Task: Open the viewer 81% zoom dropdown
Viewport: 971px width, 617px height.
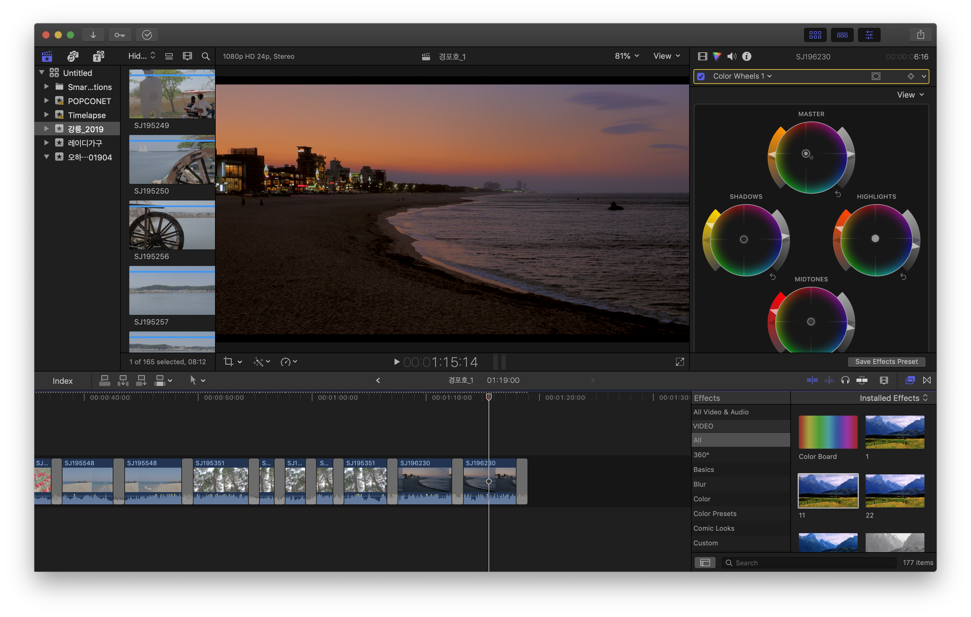Action: [626, 56]
